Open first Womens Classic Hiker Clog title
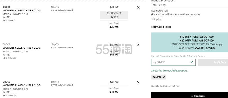This screenshot has height=98, width=228. 22,10
